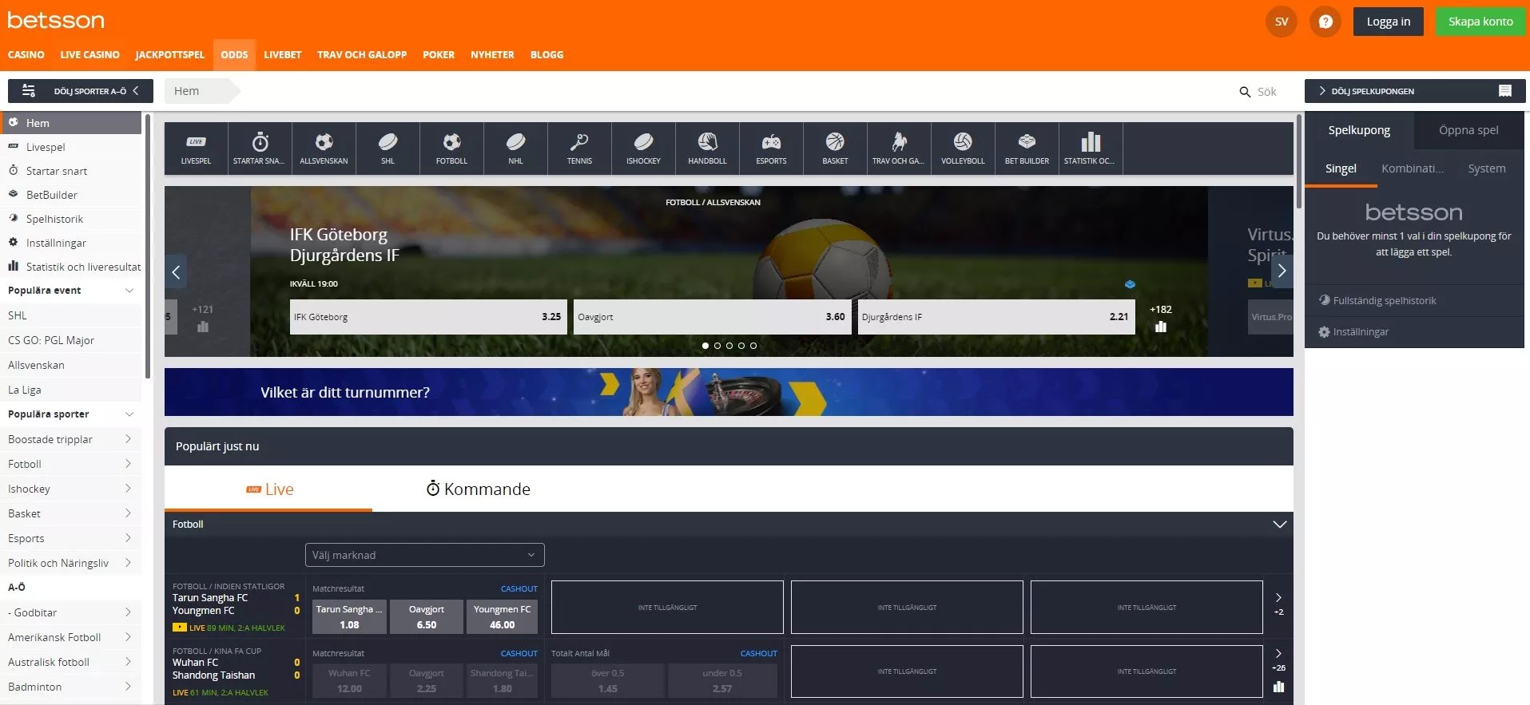Go to second banner carousel dot
This screenshot has width=1530, height=705.
(717, 346)
